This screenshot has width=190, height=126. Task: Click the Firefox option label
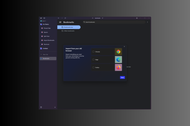coord(97,67)
